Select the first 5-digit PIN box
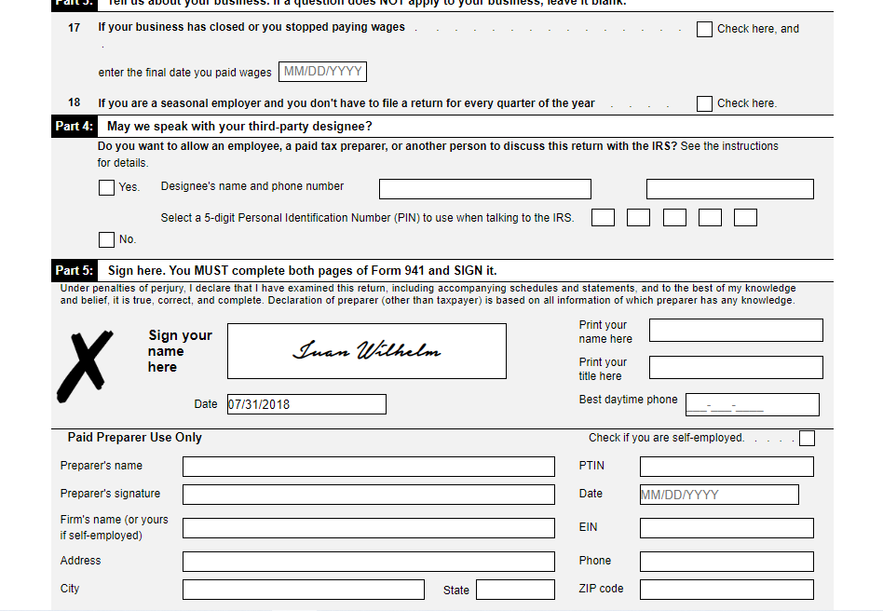 [603, 217]
